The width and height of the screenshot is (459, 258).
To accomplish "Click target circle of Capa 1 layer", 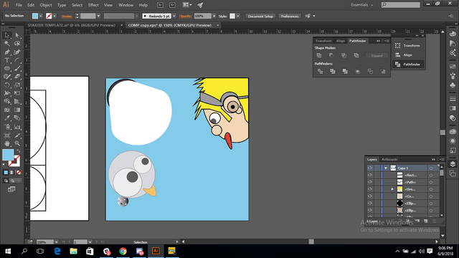I will tap(431, 168).
